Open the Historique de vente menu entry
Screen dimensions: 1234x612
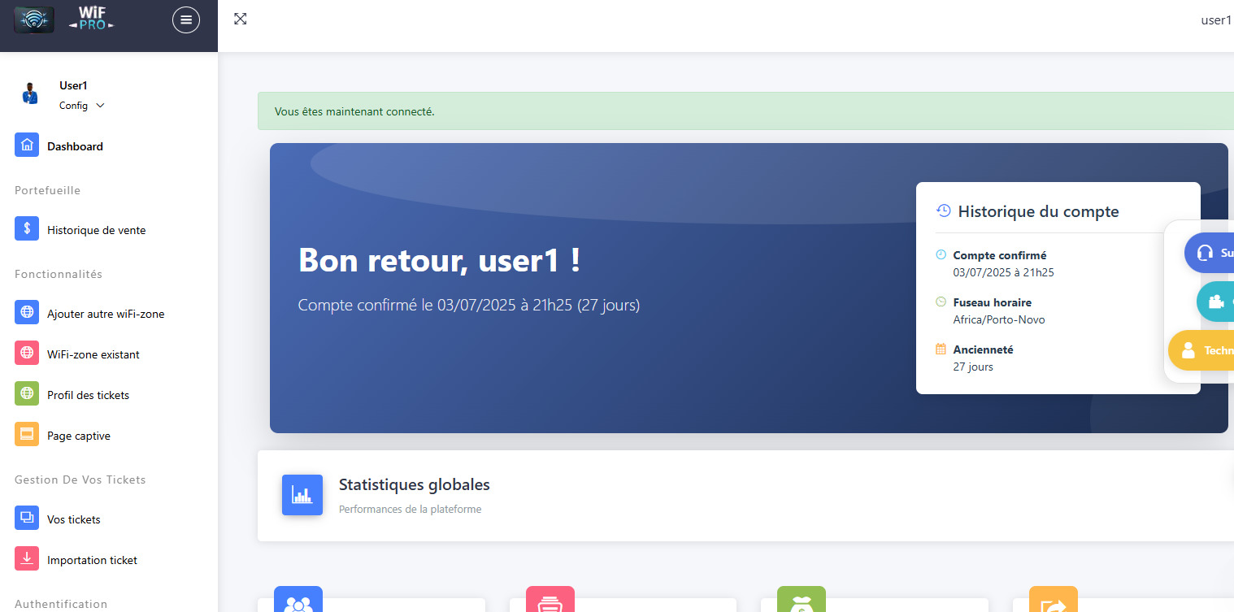97,229
